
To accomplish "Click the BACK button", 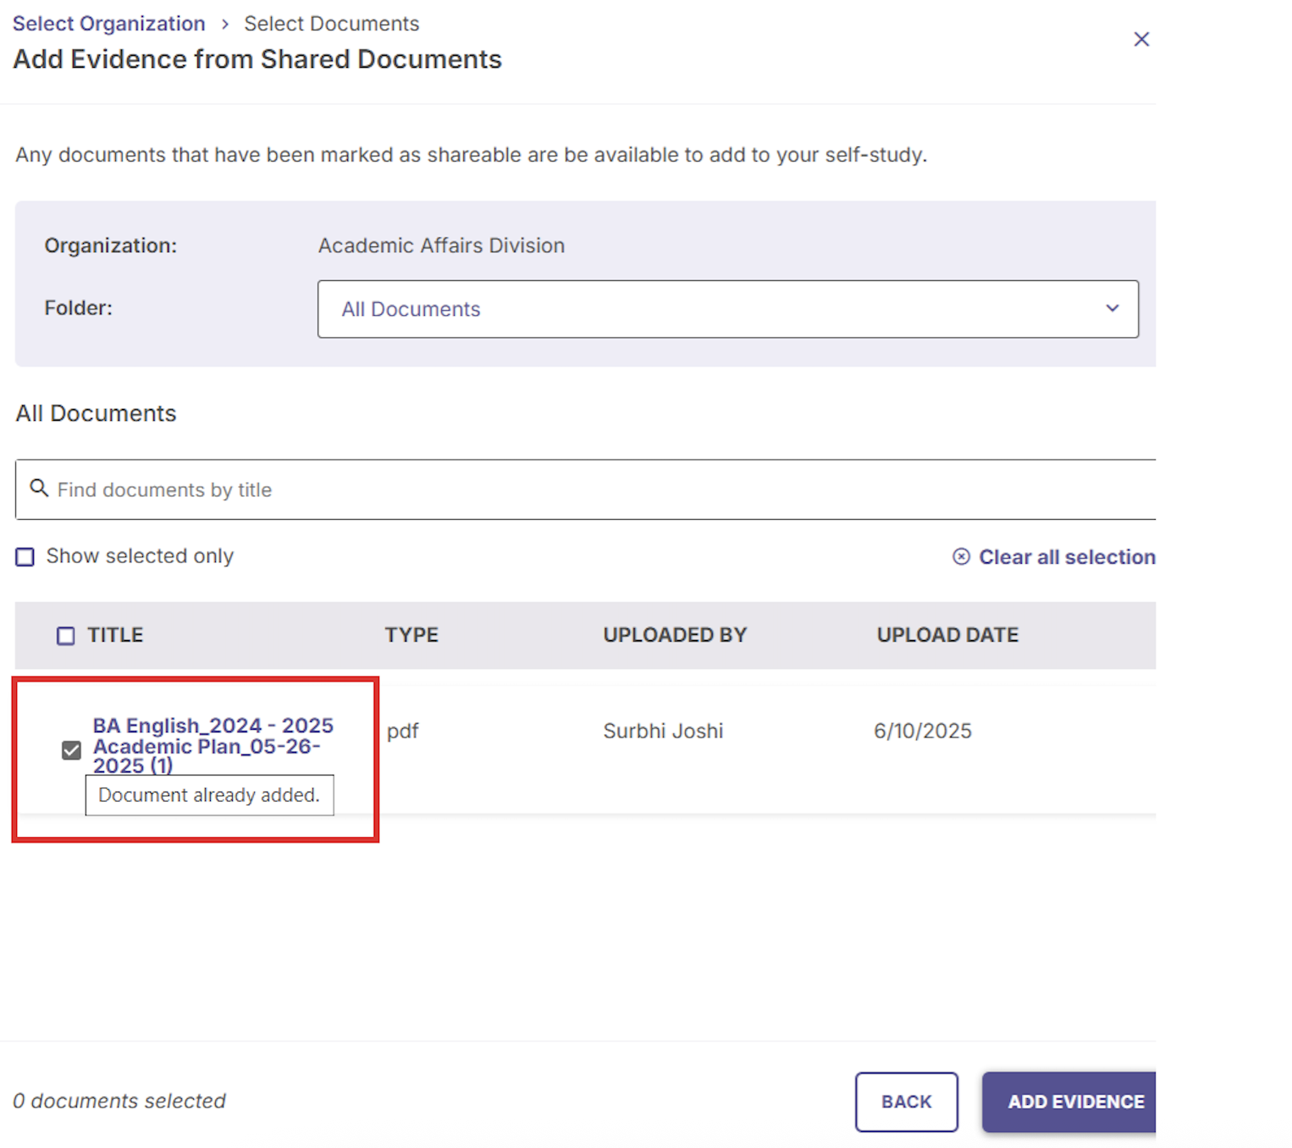I will pos(906,1101).
